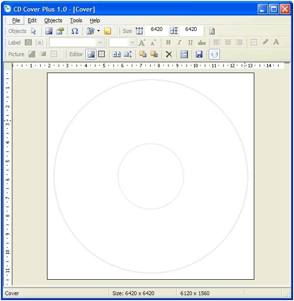Increase font size with large A
Image resolution: width=294 pixels, height=301 pixels.
click(142, 43)
